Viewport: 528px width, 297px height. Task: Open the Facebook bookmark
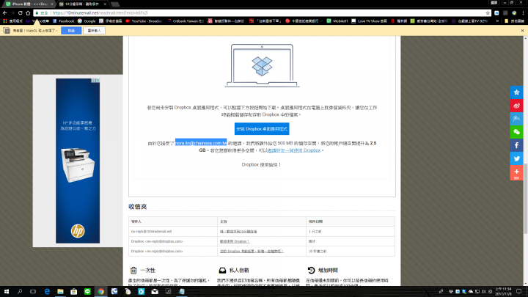click(x=63, y=21)
